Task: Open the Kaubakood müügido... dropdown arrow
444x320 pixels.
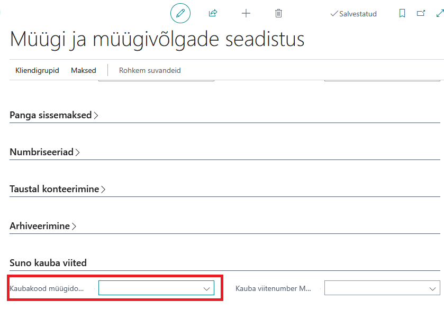Action: tap(207, 289)
